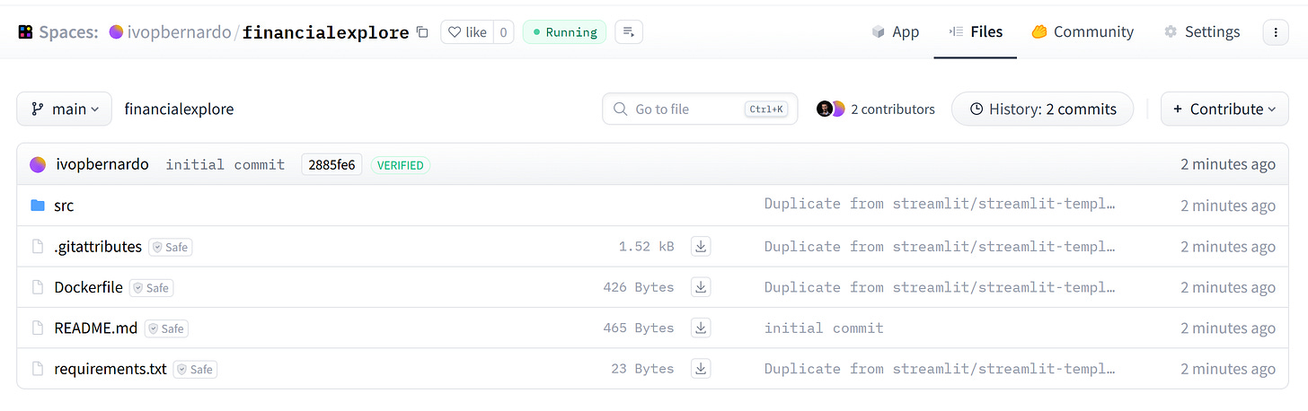Open History: 2 commits
This screenshot has width=1308, height=411.
pyautogui.click(x=1042, y=109)
